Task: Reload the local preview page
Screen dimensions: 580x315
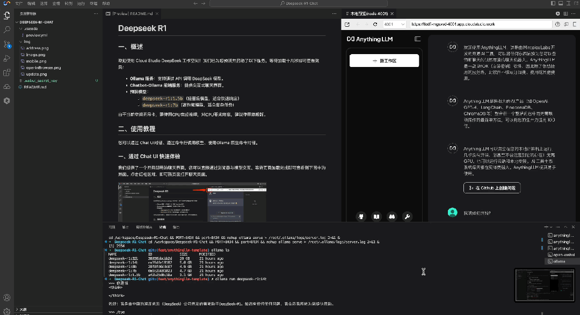Action: 375,24
